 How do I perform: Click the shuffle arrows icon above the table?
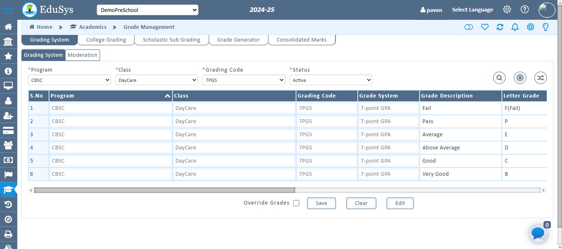coord(540,77)
